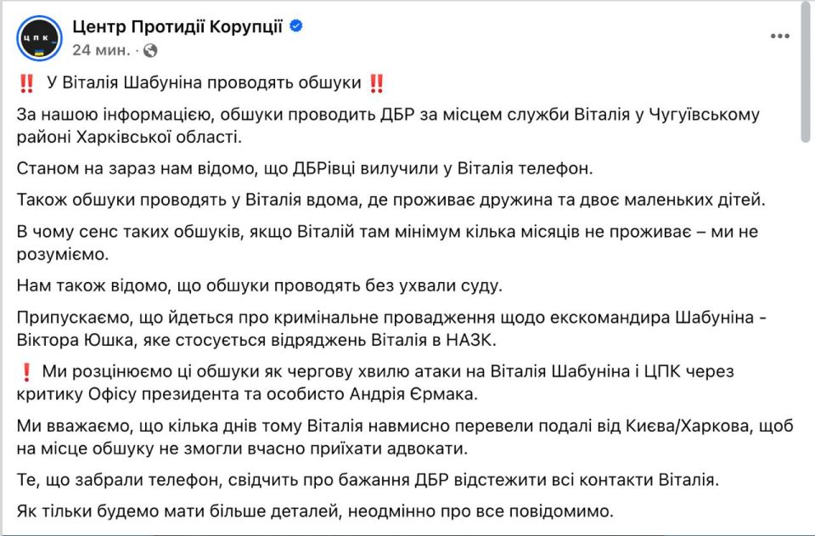Click the double exclamation emoji before the headline
Screen dimensions: 815x536
(26, 83)
